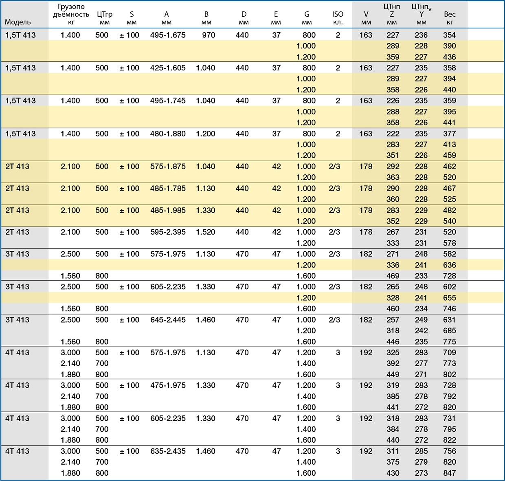Image resolution: width=505 pixels, height=481 pixels.
Task: Select the weight value '636'
Action: tap(450, 265)
